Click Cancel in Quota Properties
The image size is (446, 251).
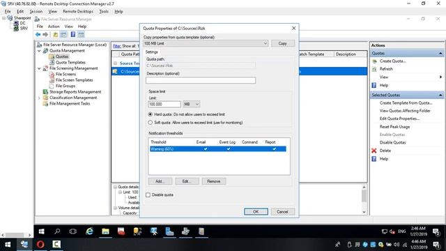pos(282,212)
